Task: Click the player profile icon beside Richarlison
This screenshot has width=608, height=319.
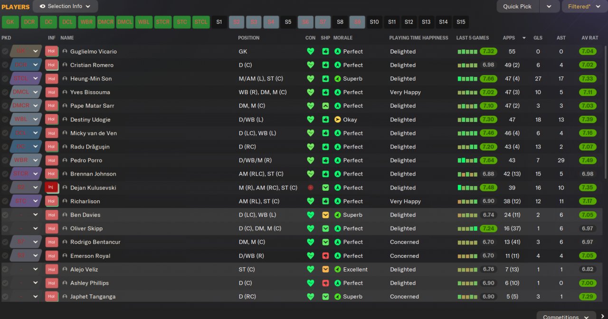Action: 65,201
